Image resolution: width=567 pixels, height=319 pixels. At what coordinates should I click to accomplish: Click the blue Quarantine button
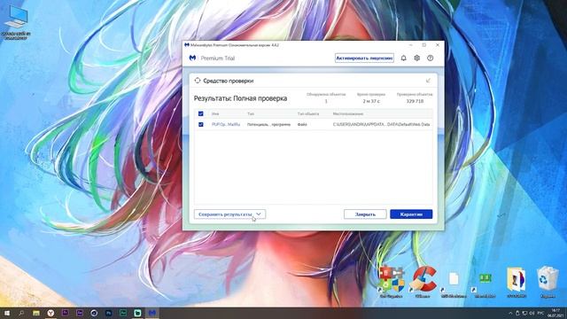pyautogui.click(x=411, y=214)
